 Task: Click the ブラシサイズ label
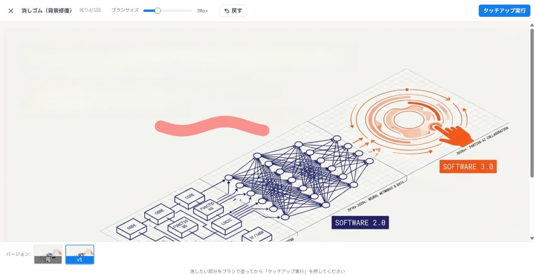click(125, 10)
